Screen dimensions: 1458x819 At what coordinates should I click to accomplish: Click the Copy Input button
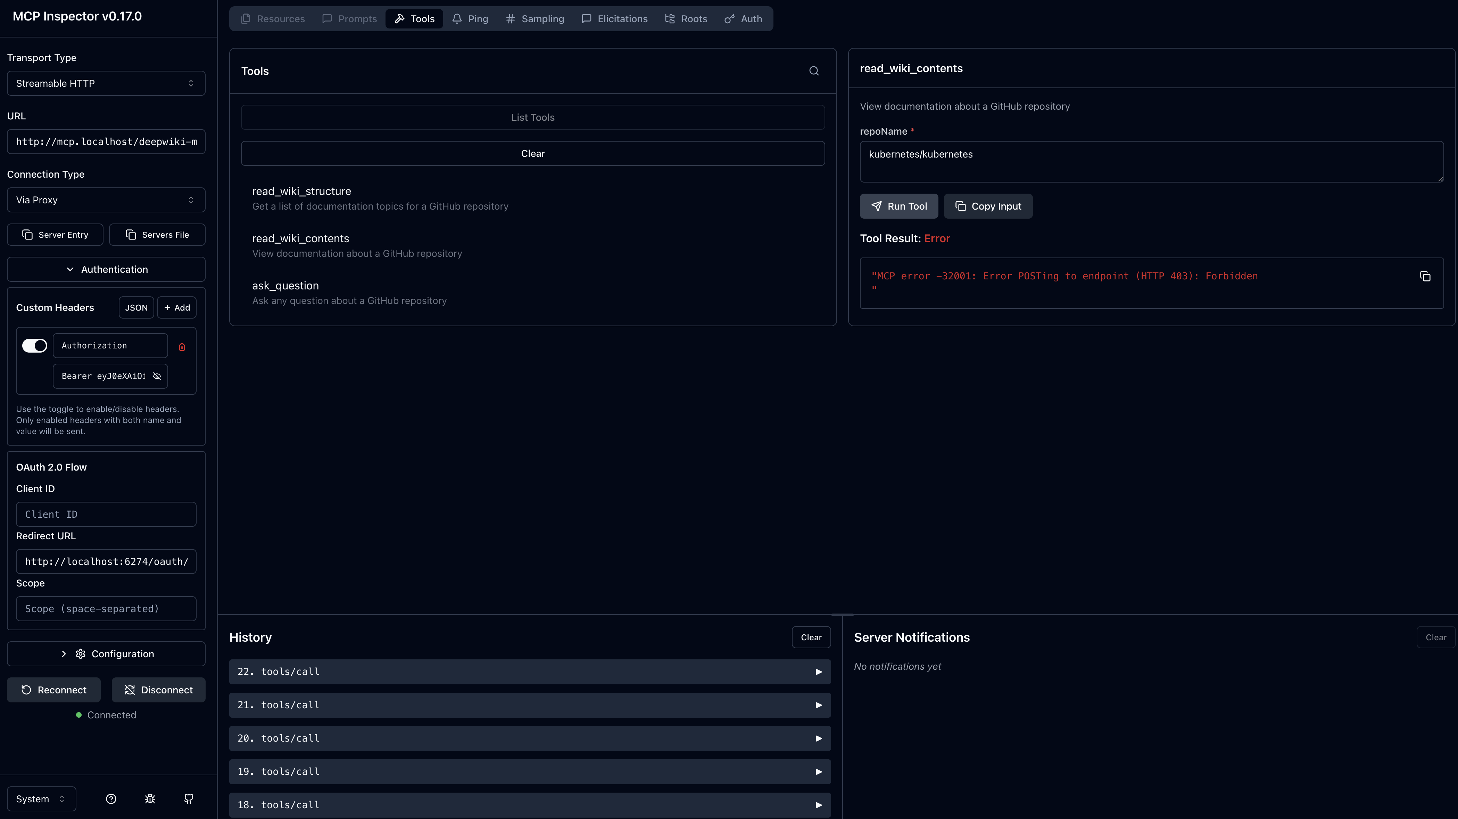(988, 206)
